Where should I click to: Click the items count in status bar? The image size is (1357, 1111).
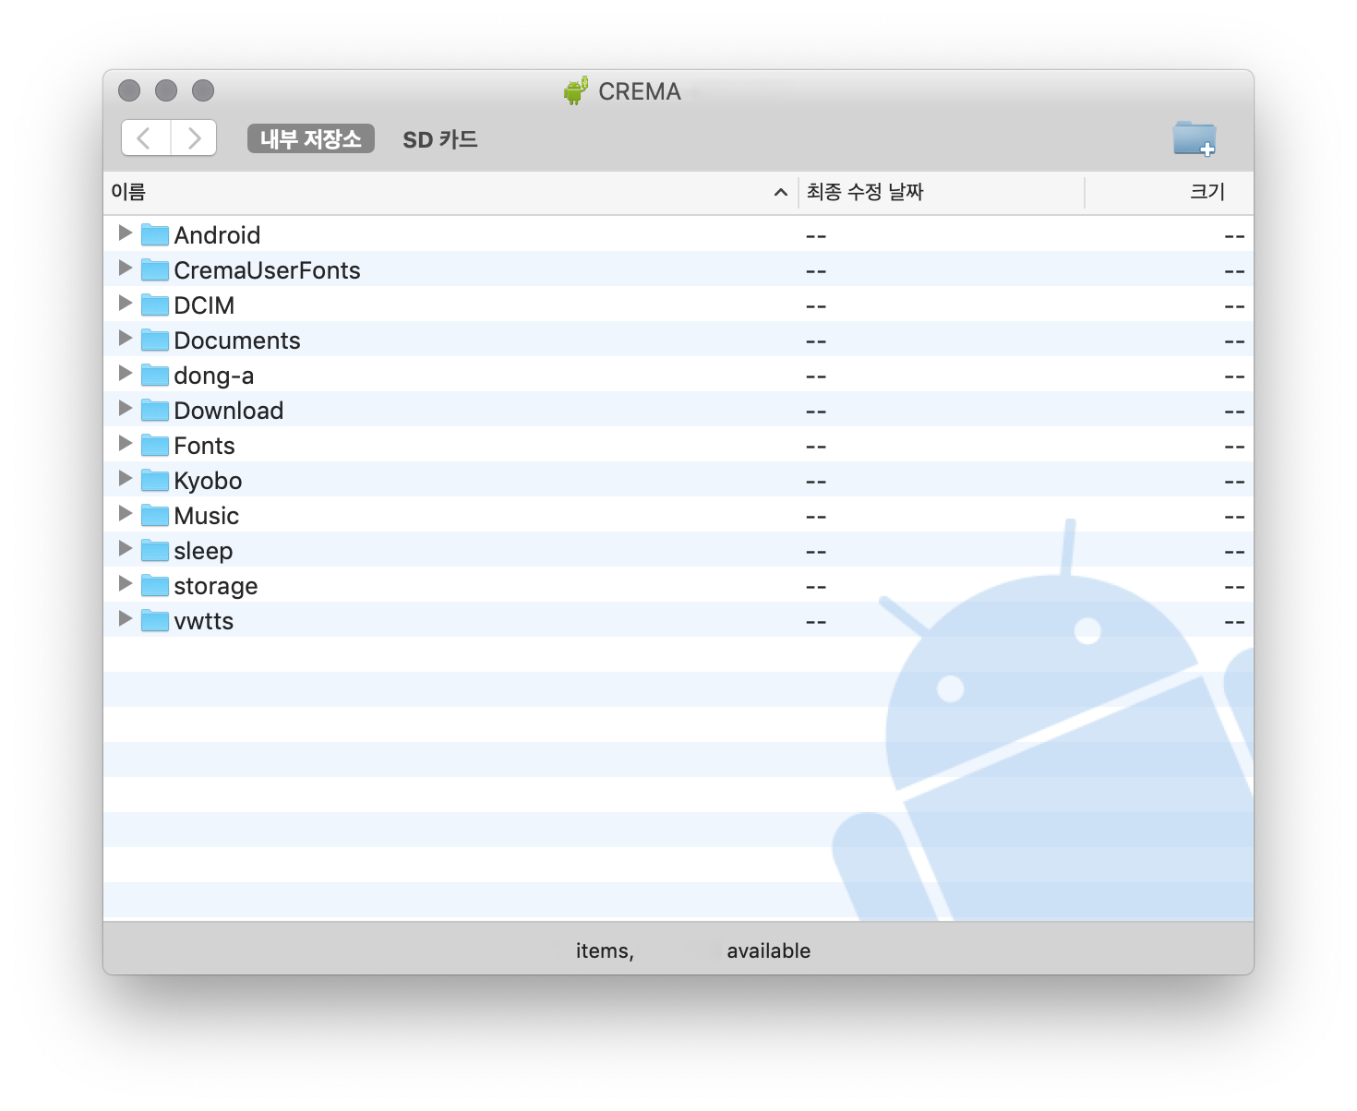(x=605, y=950)
